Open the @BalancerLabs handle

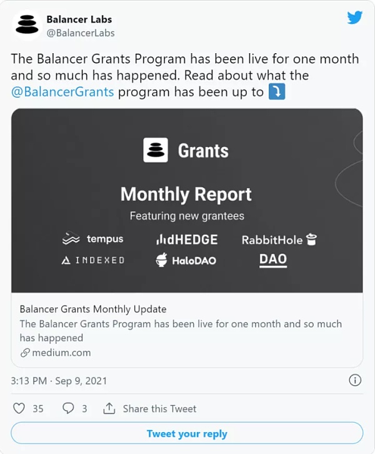(x=81, y=33)
